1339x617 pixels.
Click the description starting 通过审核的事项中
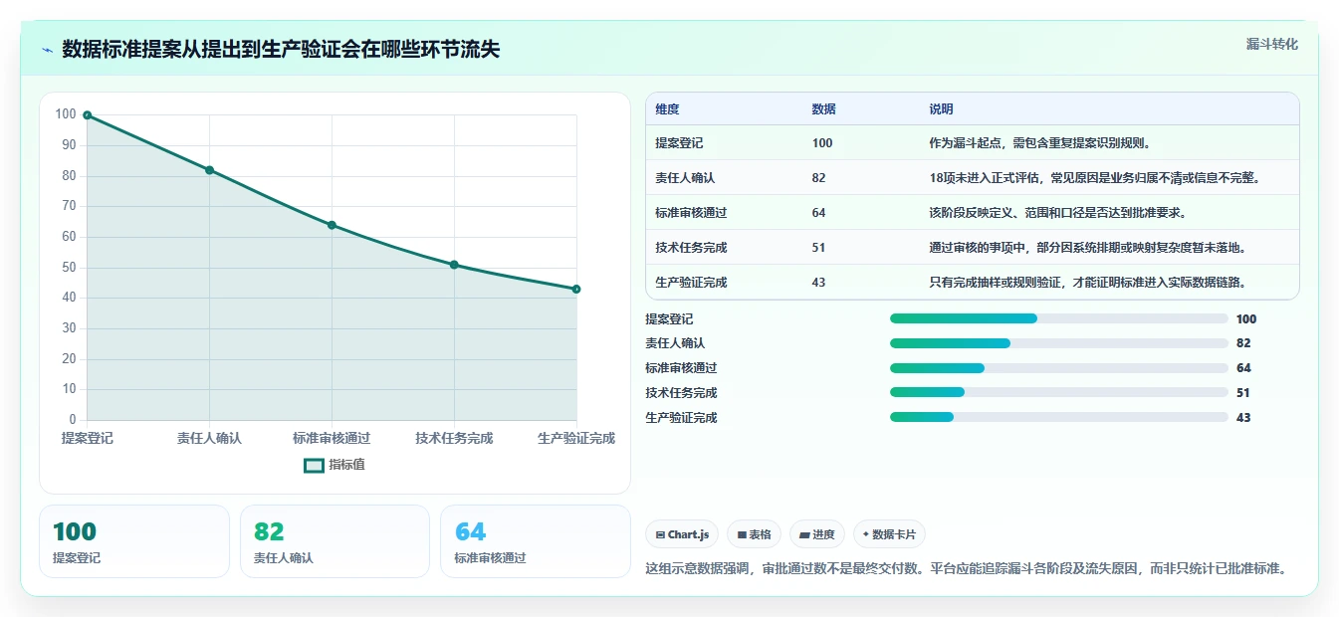[x=1088, y=248]
